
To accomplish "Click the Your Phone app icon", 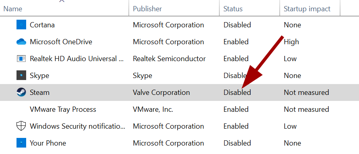I will (21, 143).
